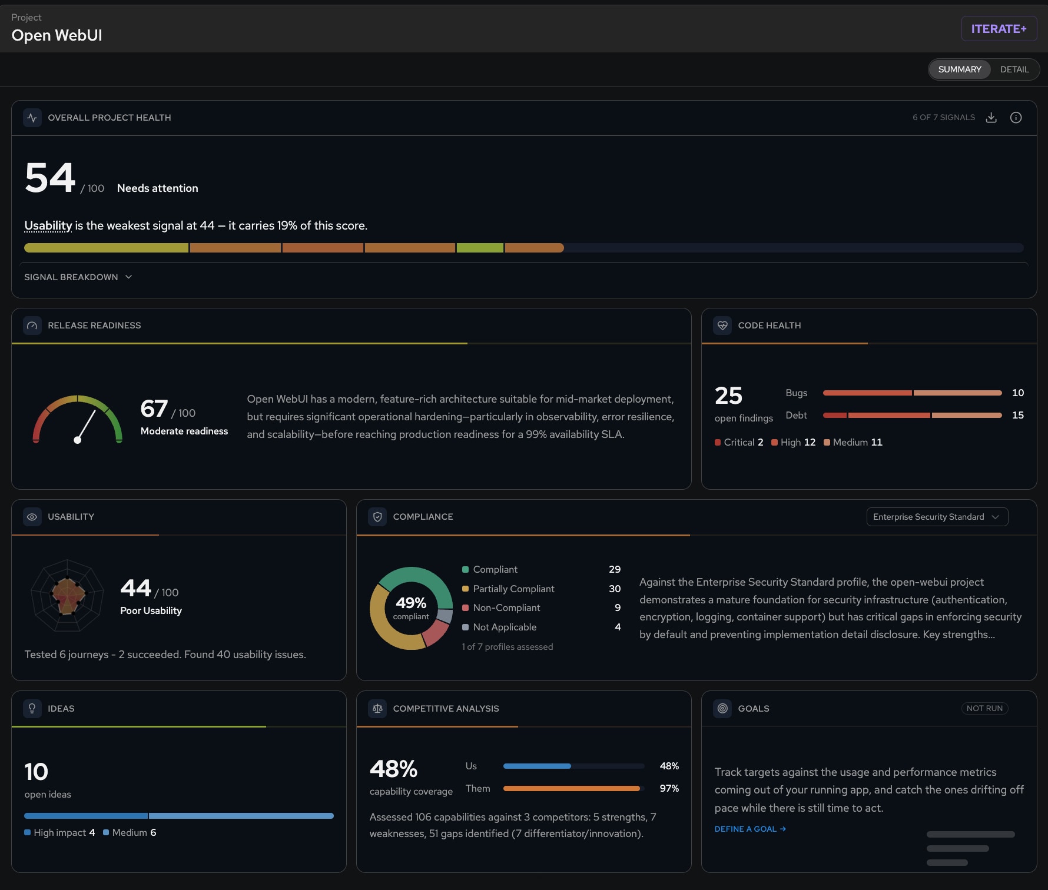Click the Release Readiness gauge icon

pos(32,326)
